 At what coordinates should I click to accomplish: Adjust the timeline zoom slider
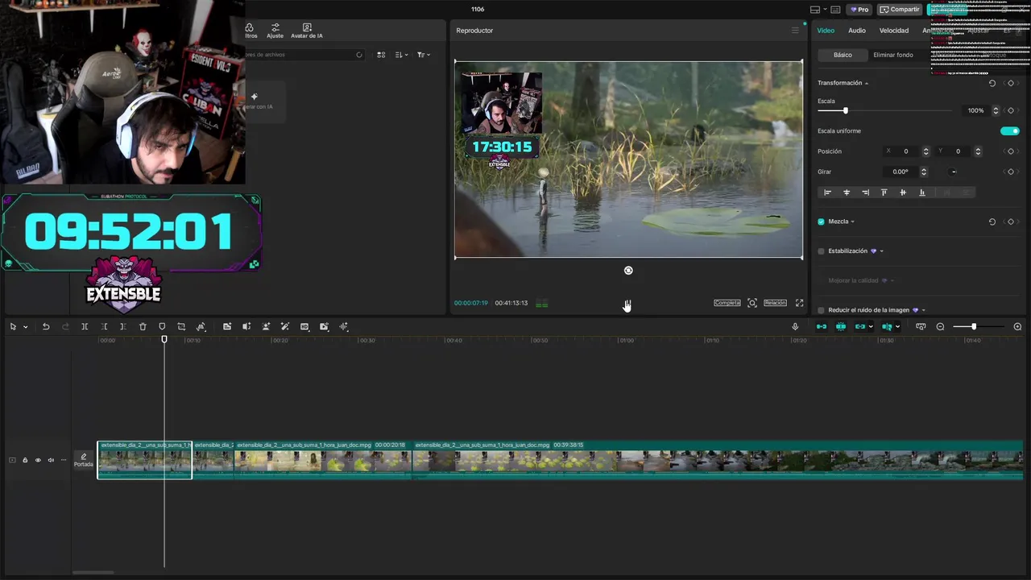click(974, 326)
